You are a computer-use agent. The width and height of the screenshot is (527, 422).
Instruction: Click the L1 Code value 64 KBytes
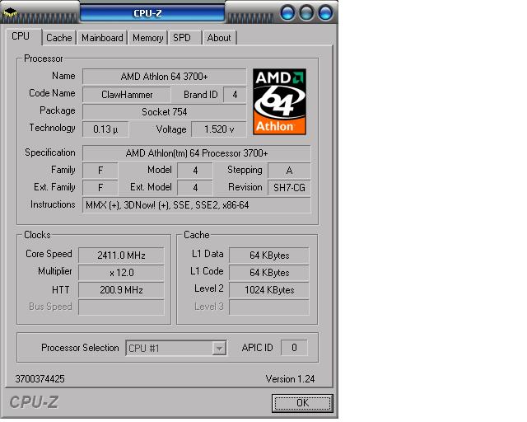(269, 273)
